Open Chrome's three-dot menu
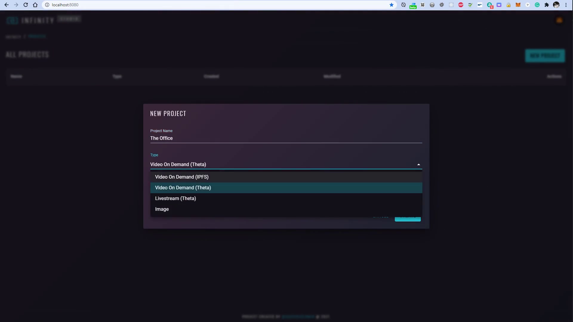This screenshot has height=322, width=573. (566, 5)
